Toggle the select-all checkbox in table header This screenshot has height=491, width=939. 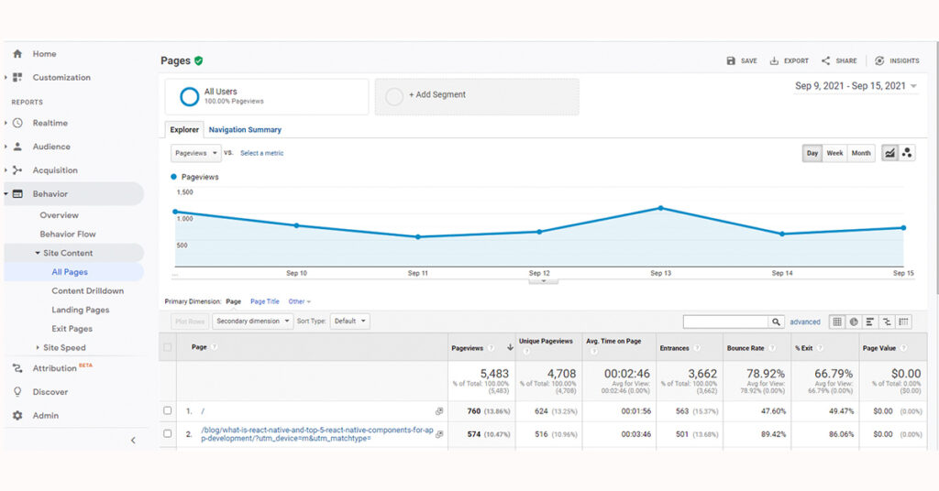pyautogui.click(x=168, y=347)
